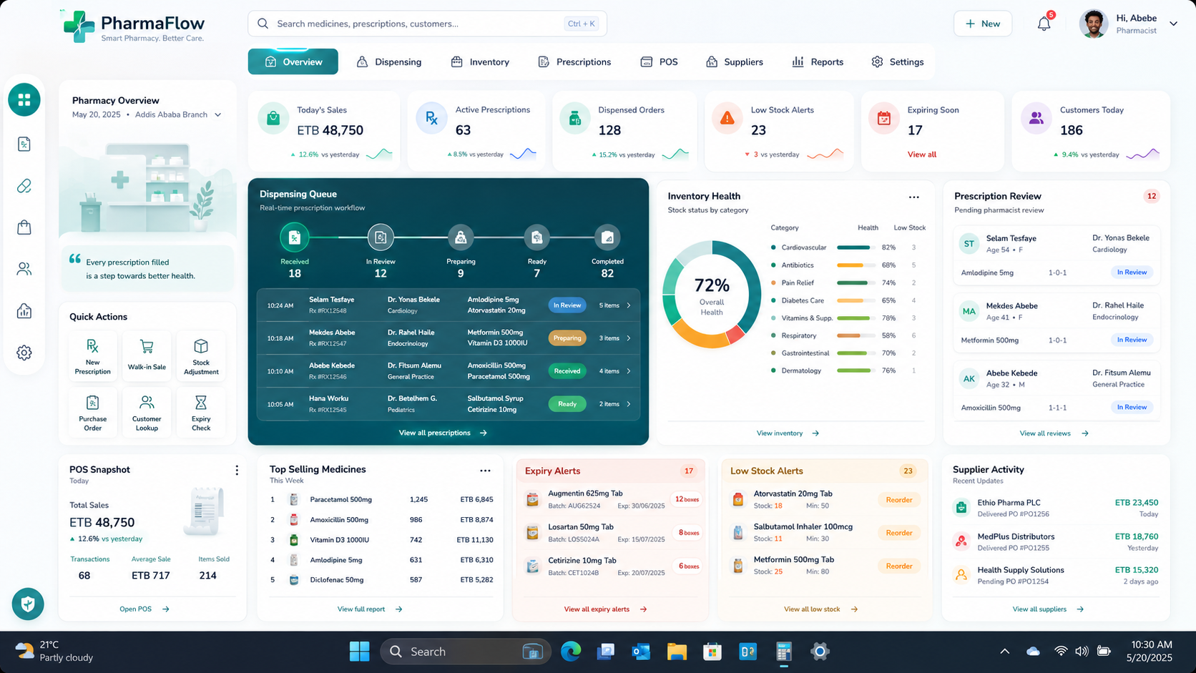This screenshot has height=673, width=1196.
Task: Open the customers people icon in sidebar
Action: pos(24,269)
